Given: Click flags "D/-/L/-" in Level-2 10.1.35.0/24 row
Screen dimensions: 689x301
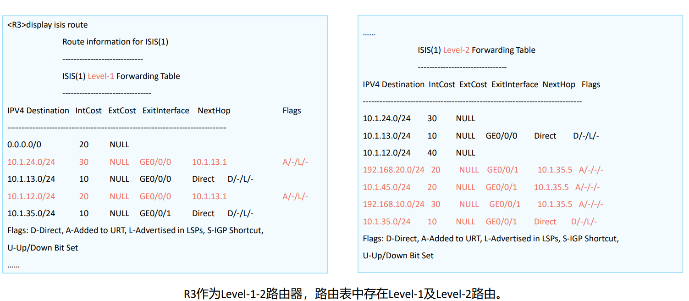Looking at the screenshot, I should click(x=584, y=222).
